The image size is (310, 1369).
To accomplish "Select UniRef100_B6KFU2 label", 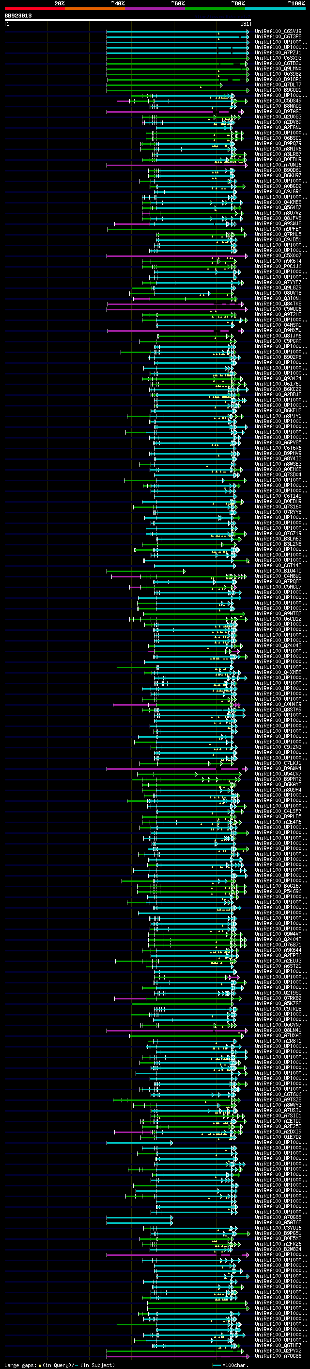I will [x=278, y=410].
